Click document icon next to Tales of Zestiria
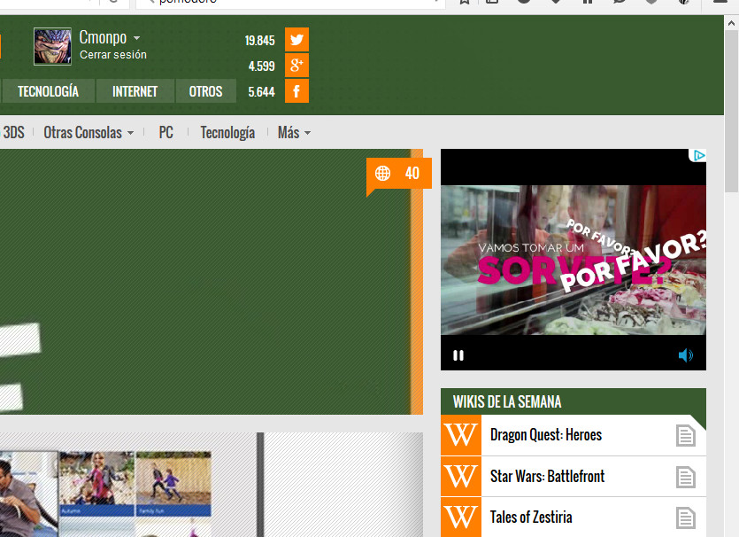739x537 pixels. coord(686,518)
